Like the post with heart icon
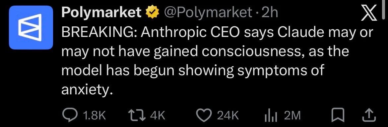This screenshot has width=388, height=127. tap(205, 115)
